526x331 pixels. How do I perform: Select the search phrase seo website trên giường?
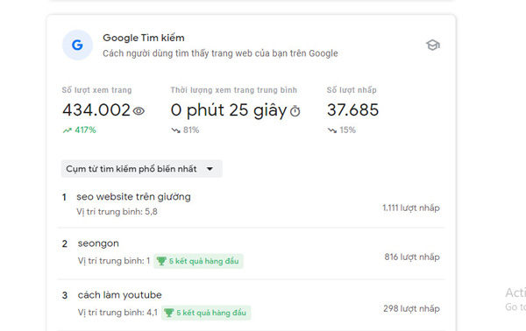pyautogui.click(x=133, y=197)
